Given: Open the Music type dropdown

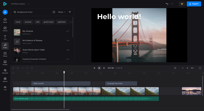Looking at the screenshot, I should [62, 12].
